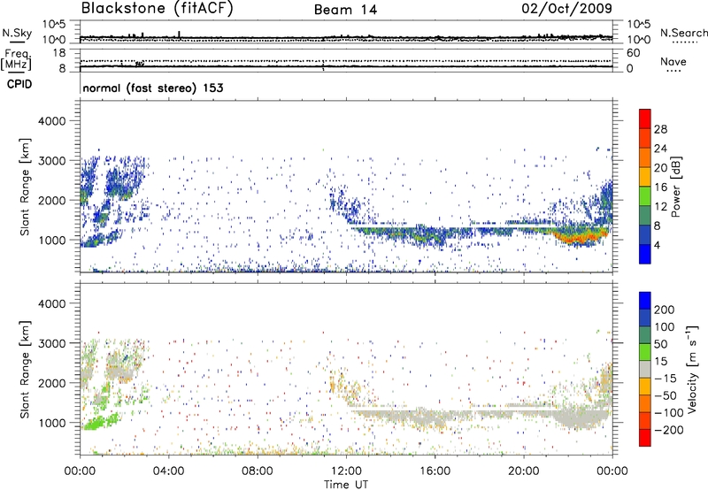Click the 'N.Sky' legend label
The height and width of the screenshot is (490, 708).
coord(17,34)
